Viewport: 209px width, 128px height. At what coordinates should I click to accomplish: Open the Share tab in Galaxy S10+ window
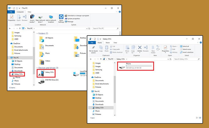(108, 42)
